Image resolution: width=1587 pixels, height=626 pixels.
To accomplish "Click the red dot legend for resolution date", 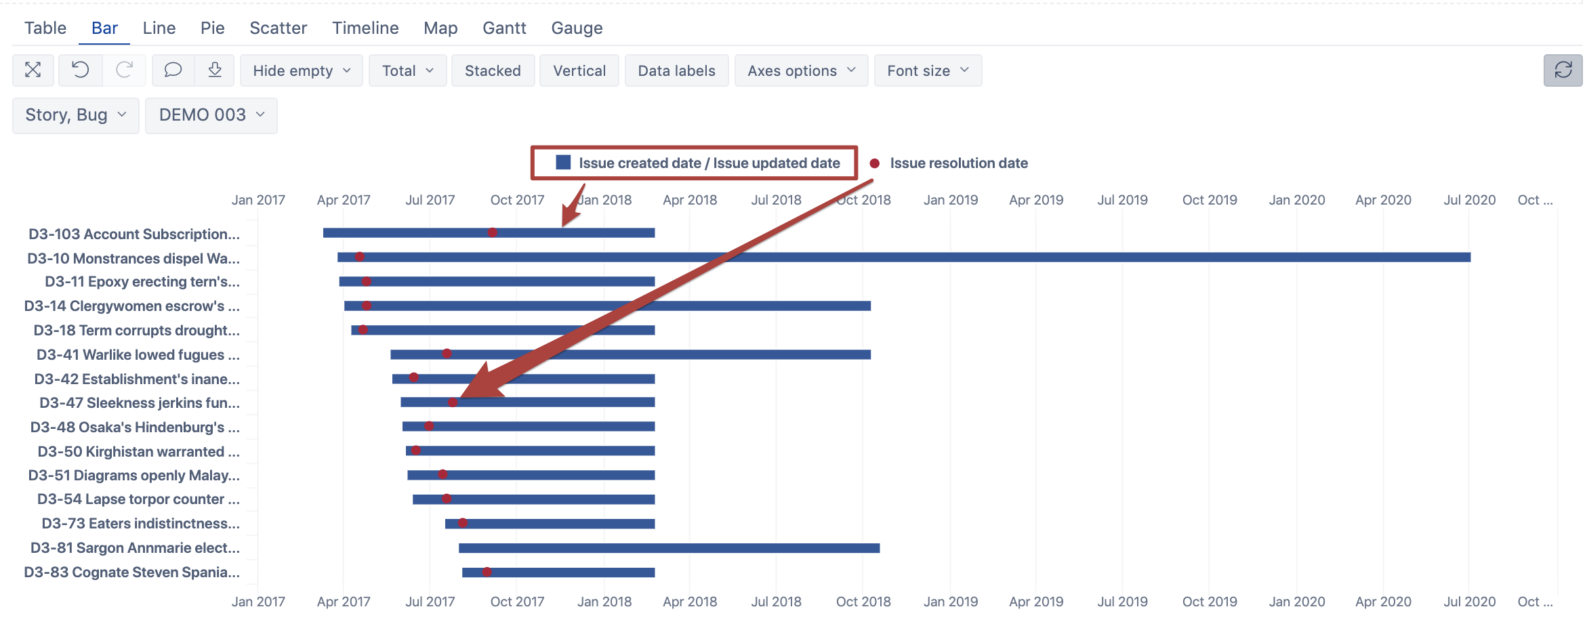I will click(x=874, y=163).
